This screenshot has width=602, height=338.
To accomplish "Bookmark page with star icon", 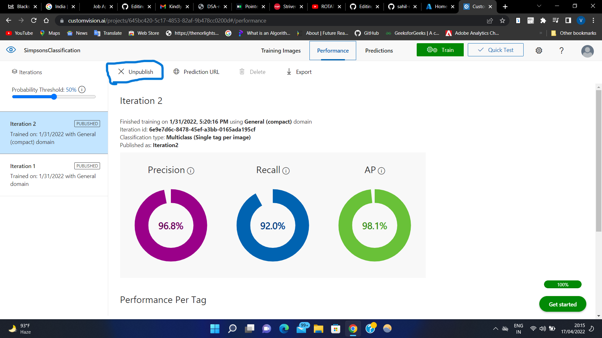I will point(502,21).
